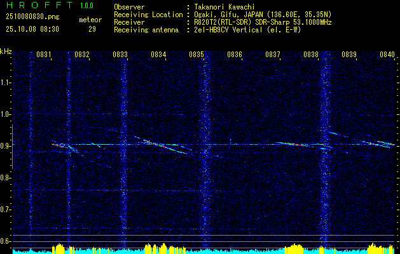Click the HROFFT title text

point(39,5)
